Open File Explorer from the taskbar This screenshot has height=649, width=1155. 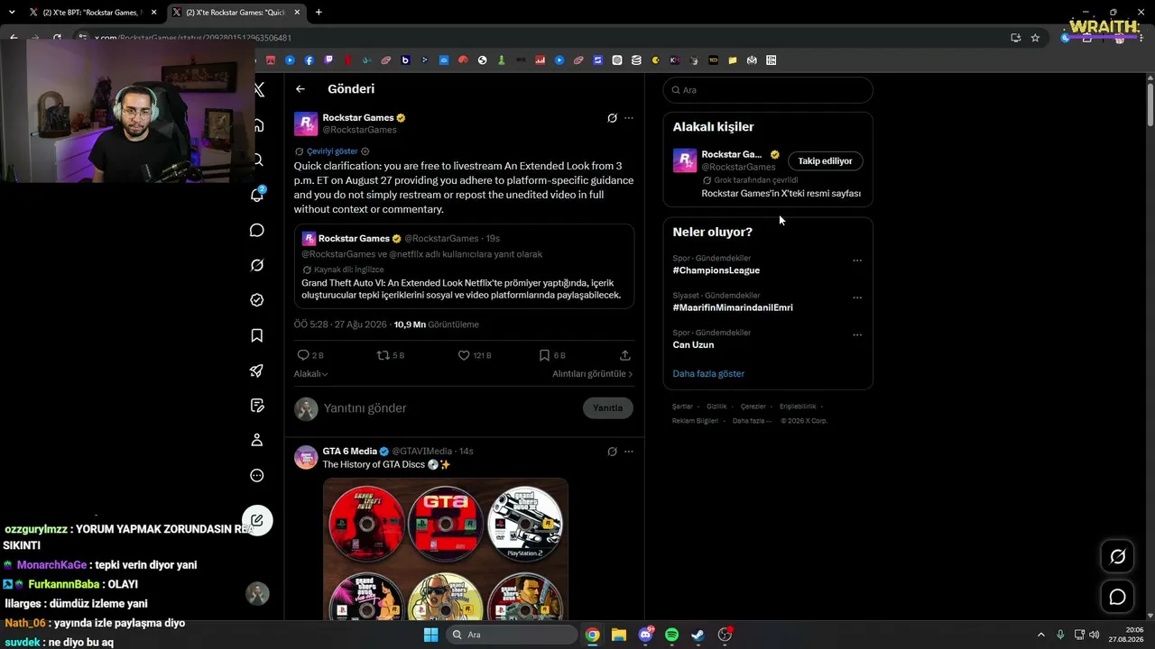click(619, 635)
